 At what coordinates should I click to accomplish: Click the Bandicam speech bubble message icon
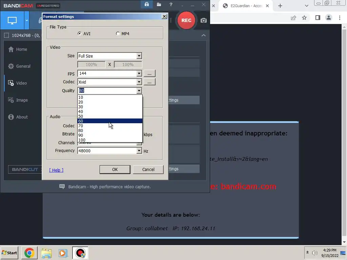coord(62,187)
